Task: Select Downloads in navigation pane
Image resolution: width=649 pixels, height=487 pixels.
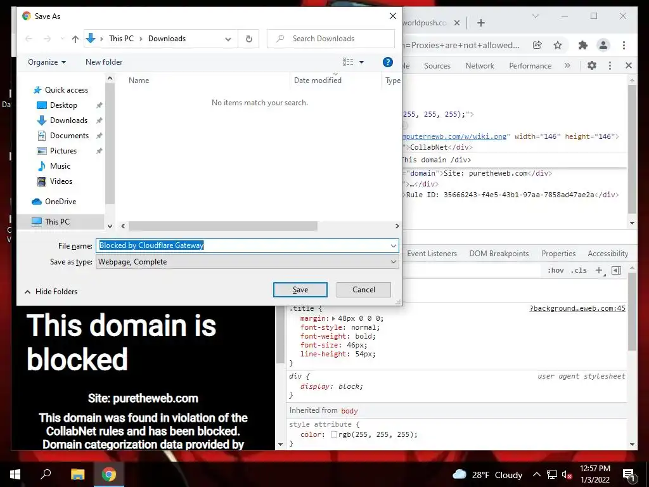Action: click(68, 120)
